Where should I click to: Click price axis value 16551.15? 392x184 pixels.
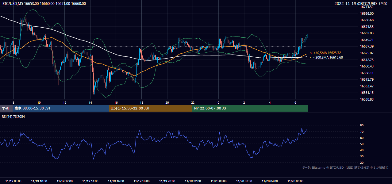pyautogui.click(x=367, y=93)
